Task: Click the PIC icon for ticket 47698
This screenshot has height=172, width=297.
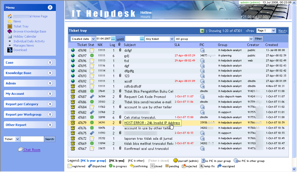Action: 202,50
